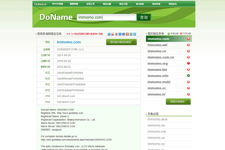Click update date 2015-09-02
Viewport: 225px width, 150px height.
click(x=64, y=67)
